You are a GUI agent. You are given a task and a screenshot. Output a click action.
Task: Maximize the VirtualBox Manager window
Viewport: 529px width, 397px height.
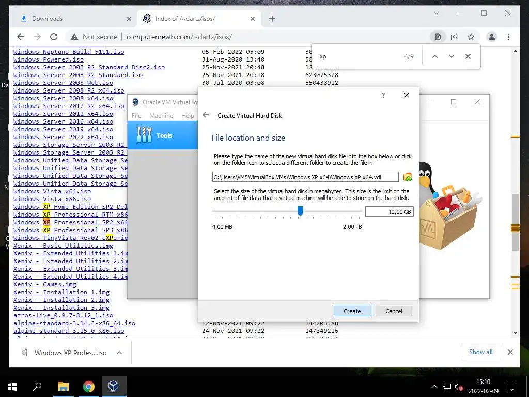coord(454,102)
